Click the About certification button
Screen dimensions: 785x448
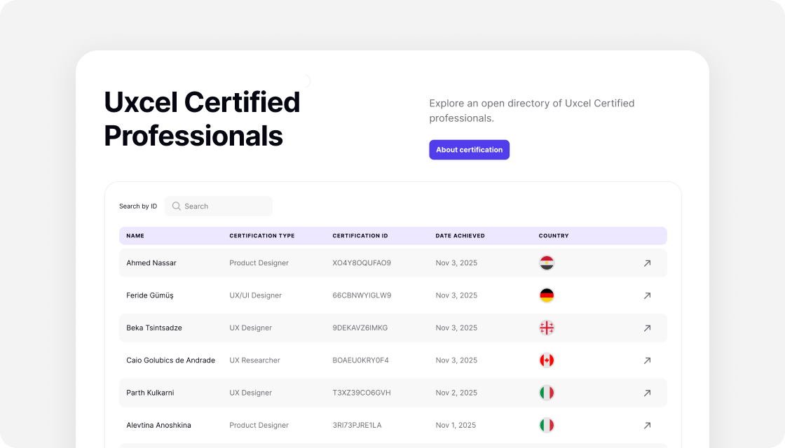(x=469, y=149)
